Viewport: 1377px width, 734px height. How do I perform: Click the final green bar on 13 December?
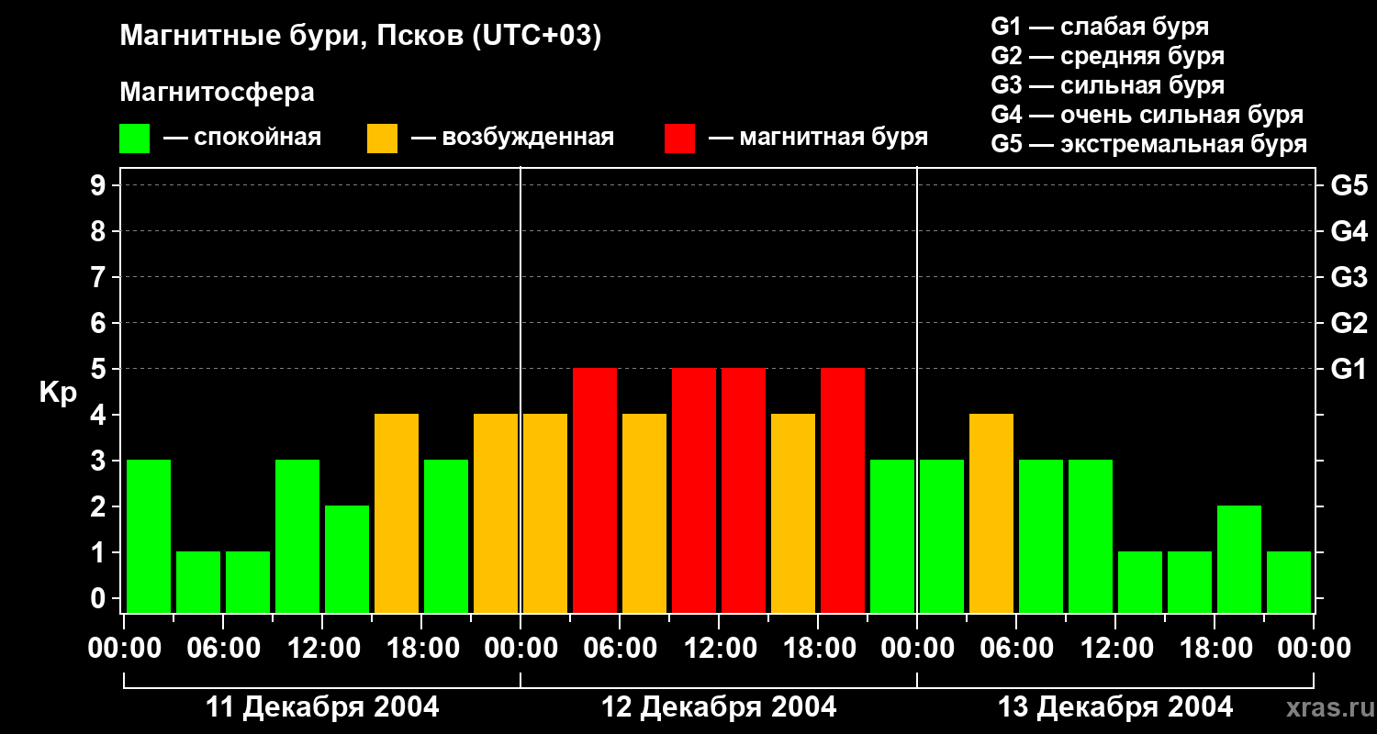(x=1289, y=582)
